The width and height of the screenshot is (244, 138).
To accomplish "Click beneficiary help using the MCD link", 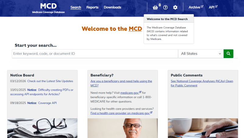I will click(121, 83).
